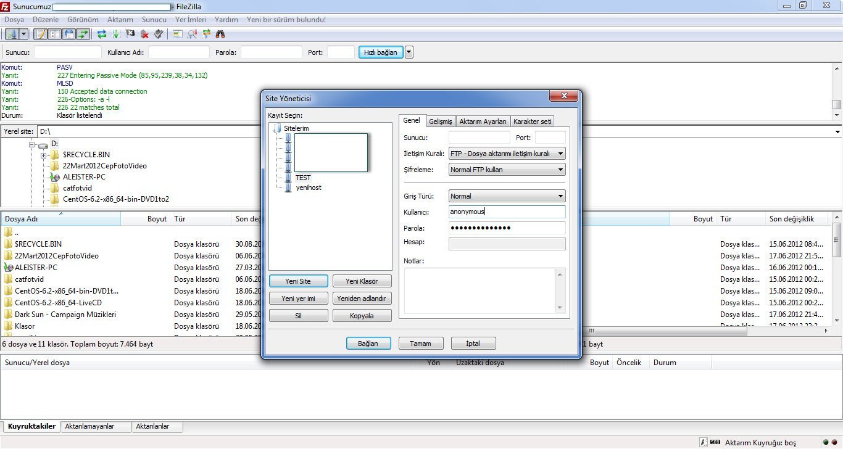Open the Site Manager toolbar icon

(11, 34)
